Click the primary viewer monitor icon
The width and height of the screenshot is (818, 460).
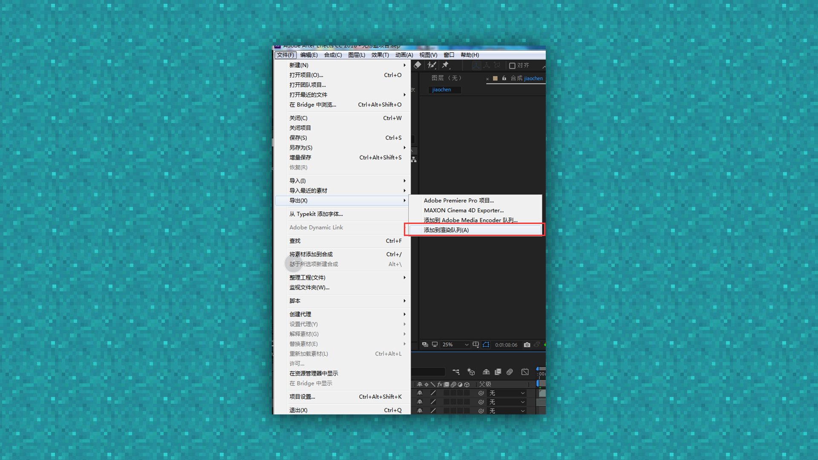(435, 345)
